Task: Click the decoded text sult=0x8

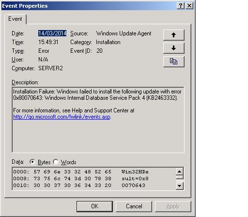Action: coord(135,179)
